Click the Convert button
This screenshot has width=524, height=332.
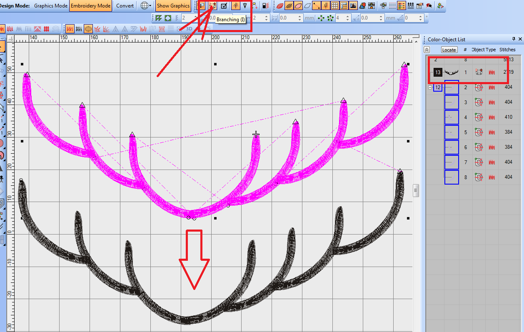click(x=125, y=6)
